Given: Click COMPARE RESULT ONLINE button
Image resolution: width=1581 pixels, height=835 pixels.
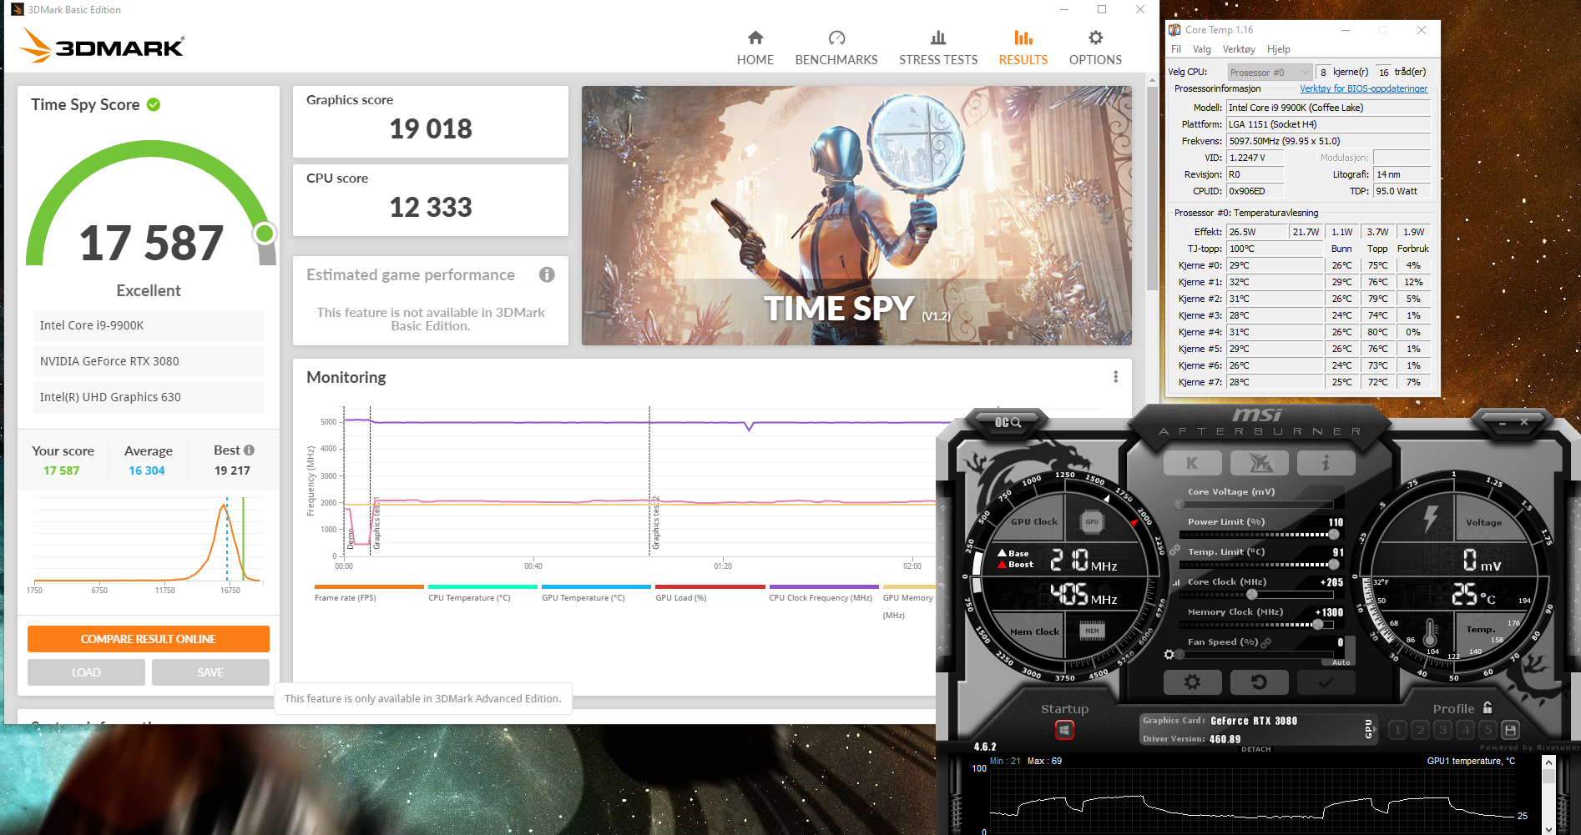Looking at the screenshot, I should 149,639.
